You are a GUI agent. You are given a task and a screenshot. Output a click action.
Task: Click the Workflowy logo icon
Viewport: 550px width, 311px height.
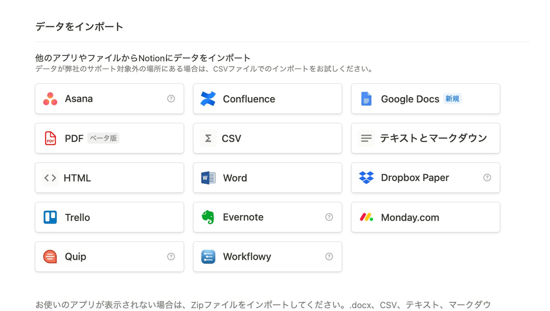208,256
